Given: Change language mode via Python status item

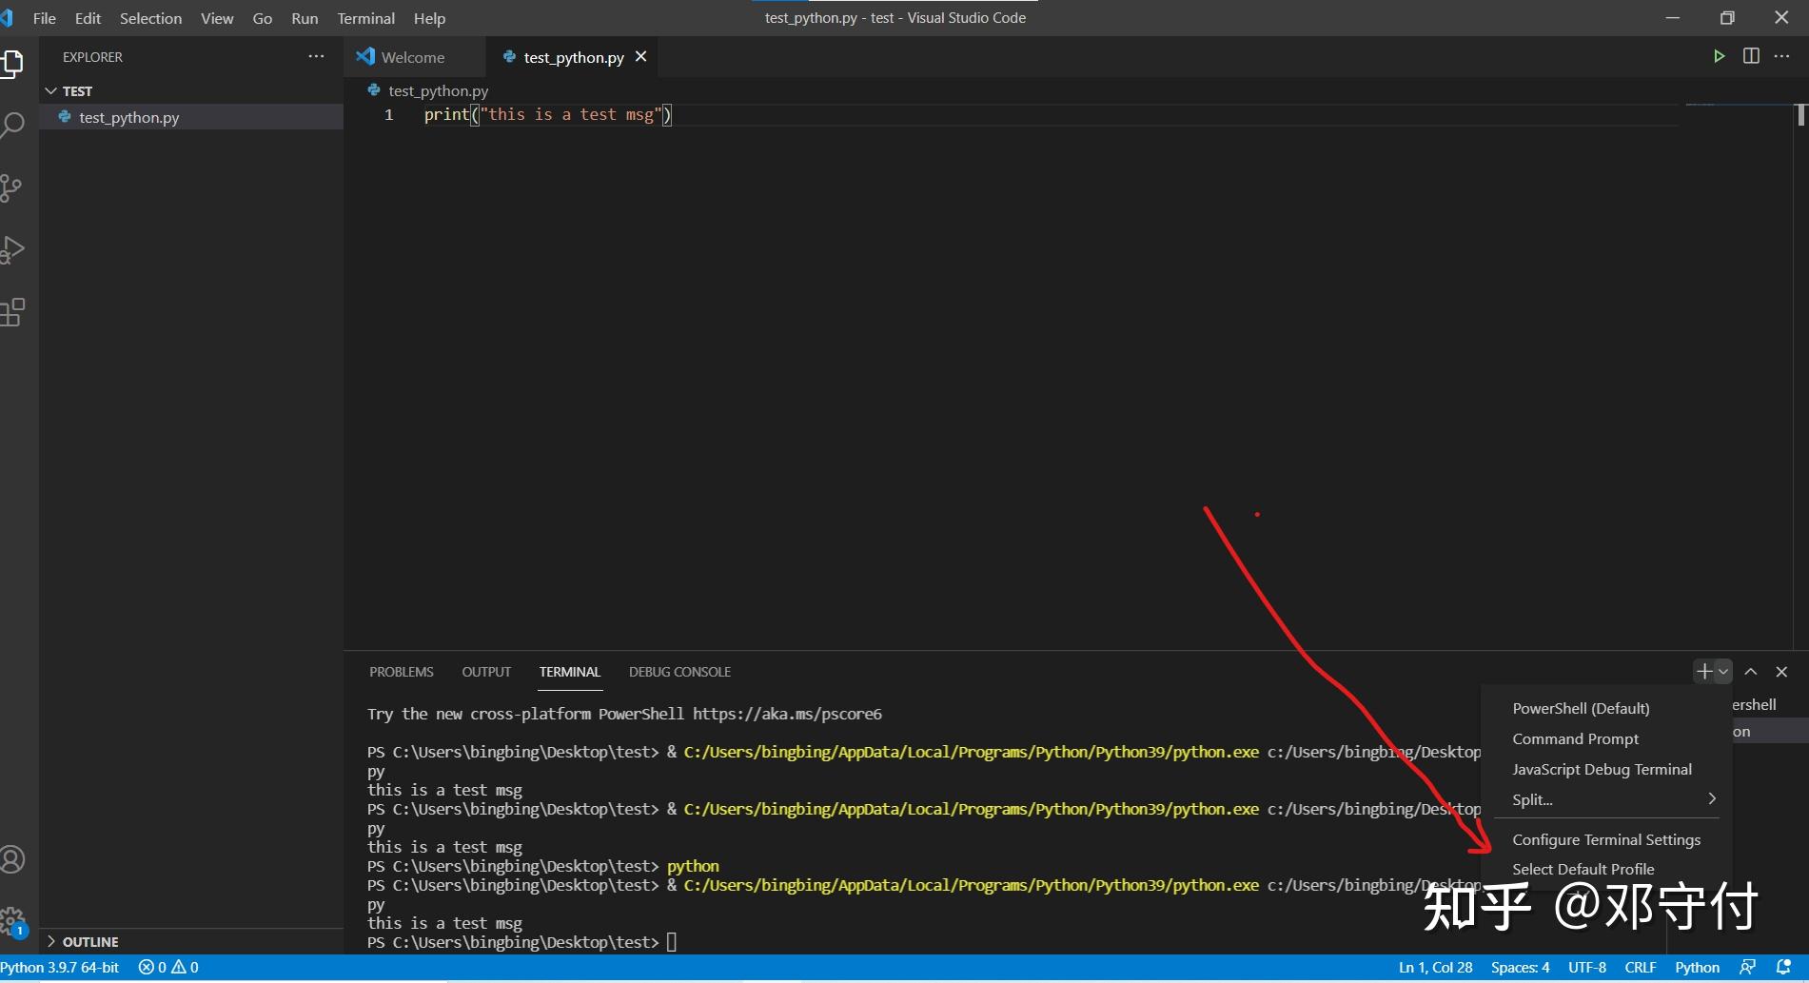Looking at the screenshot, I should point(1698,968).
